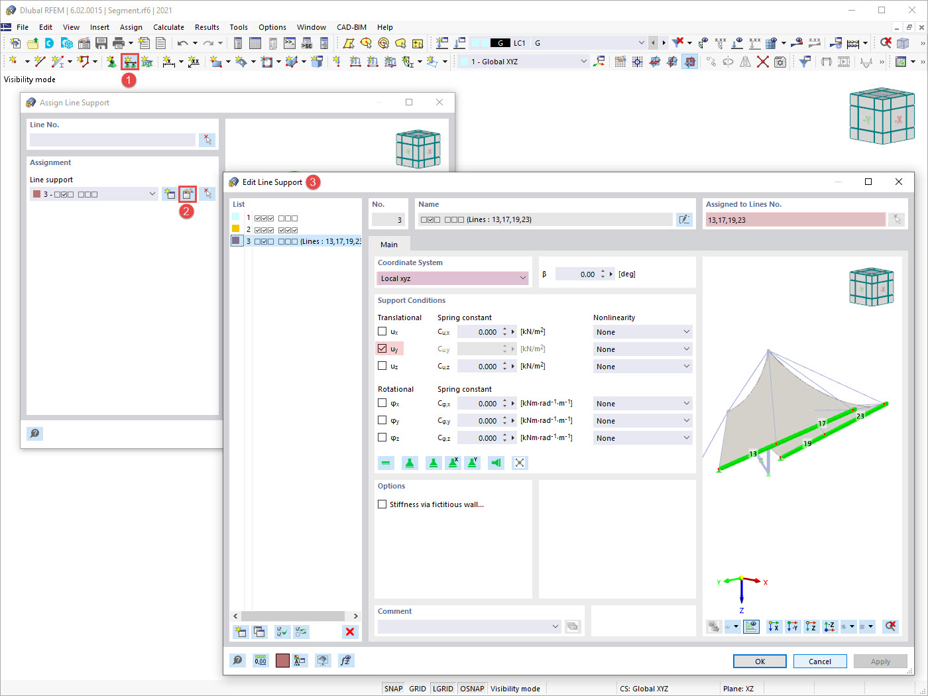Open the uz Nonlinearity dropdown
Screen dimensions: 928x696
click(642, 367)
